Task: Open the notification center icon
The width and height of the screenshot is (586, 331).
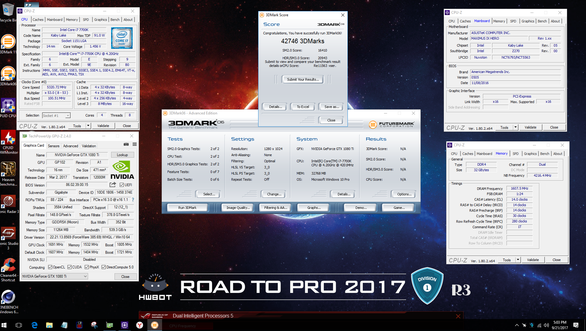Action: tap(576, 325)
